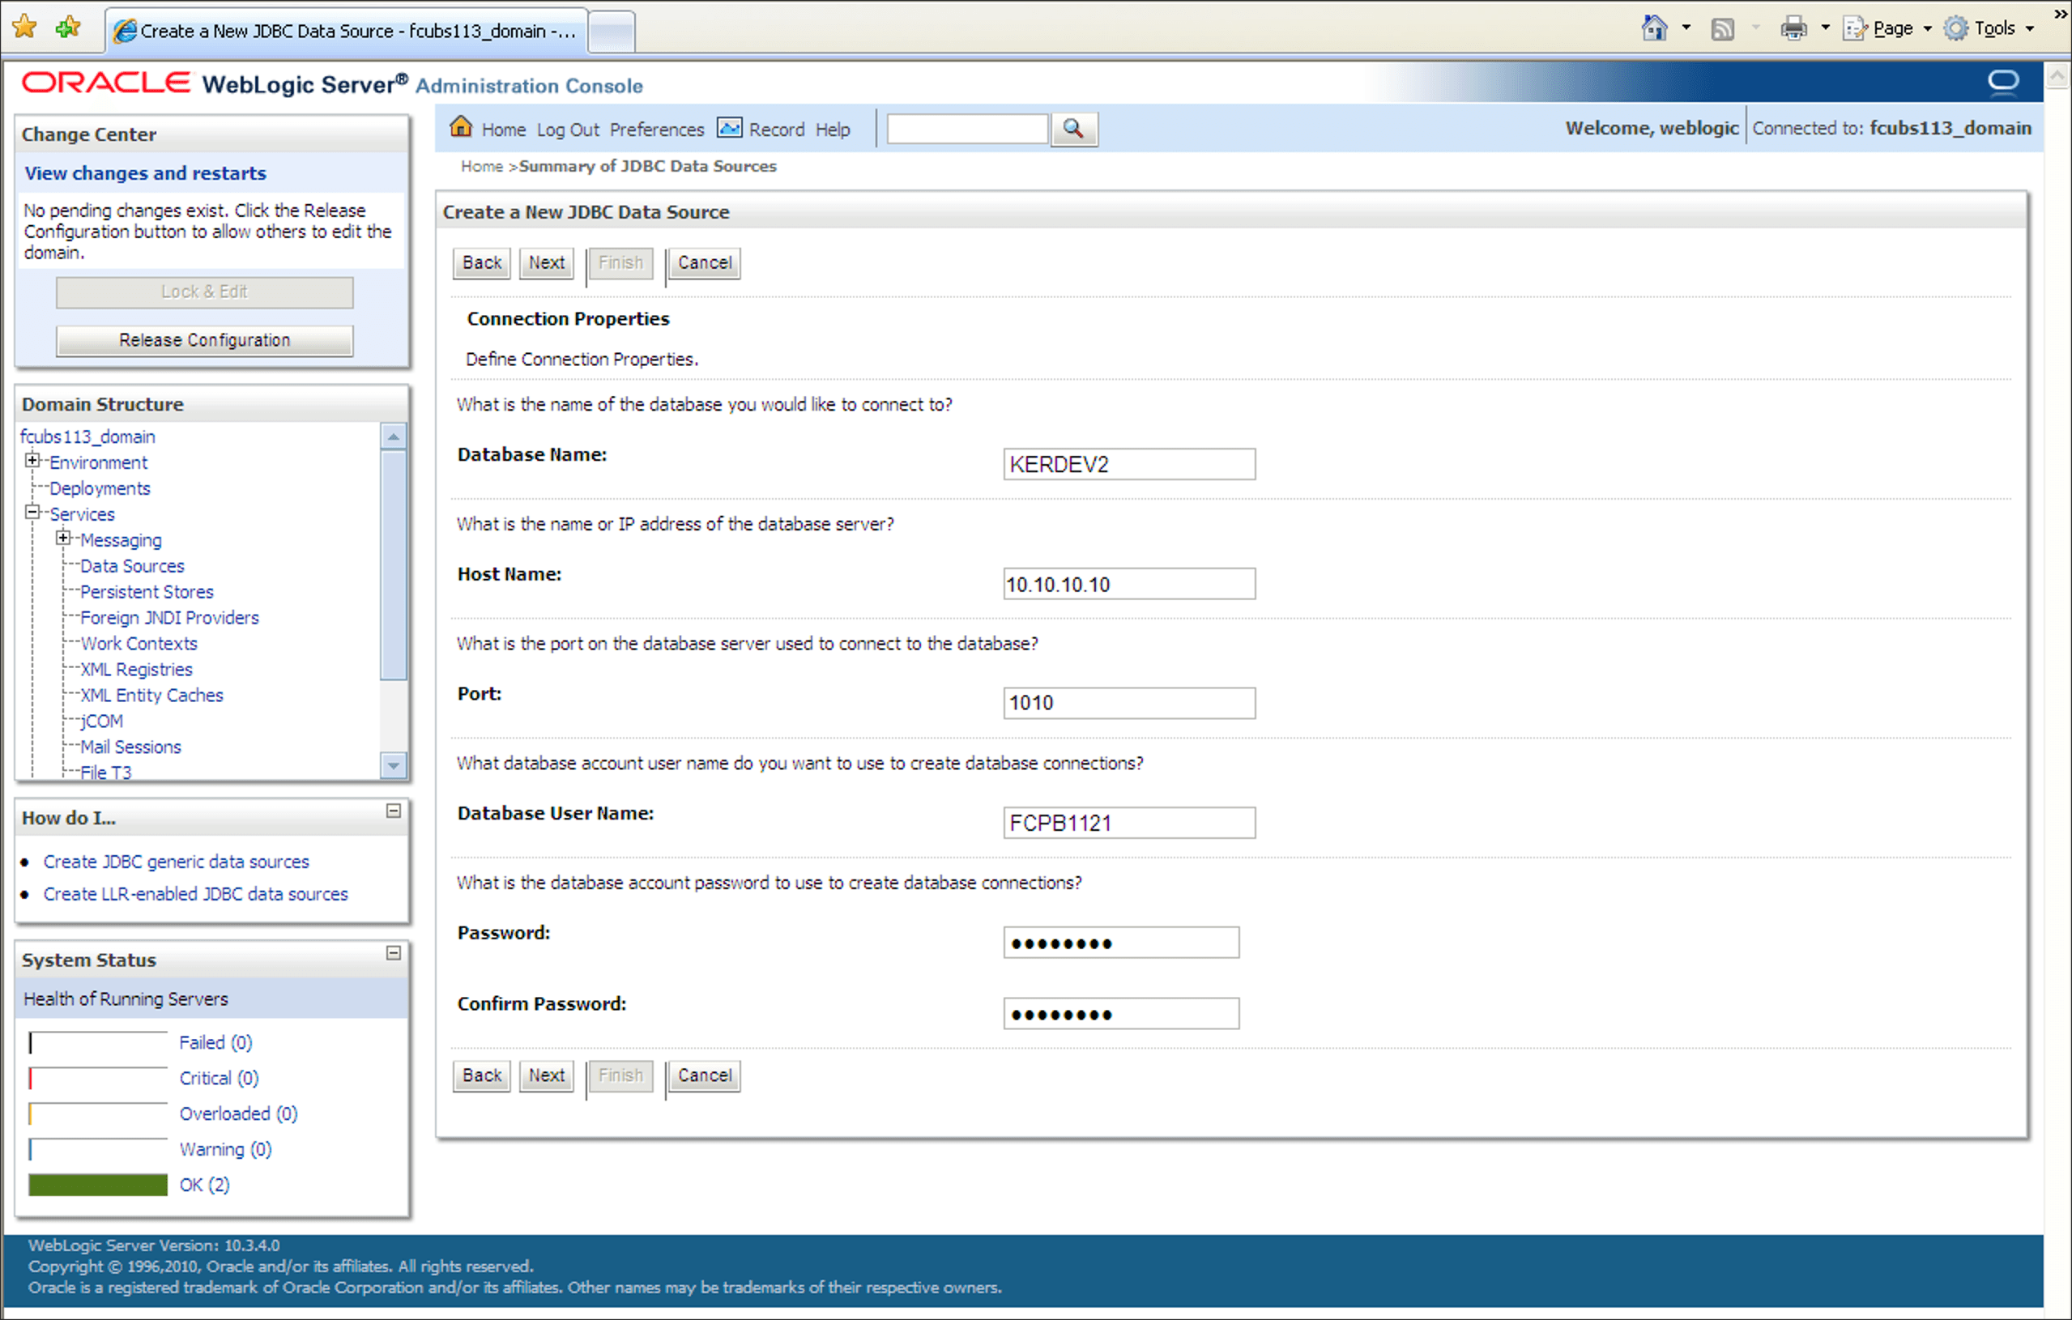Click the magnifying glass search button

coord(1073,129)
